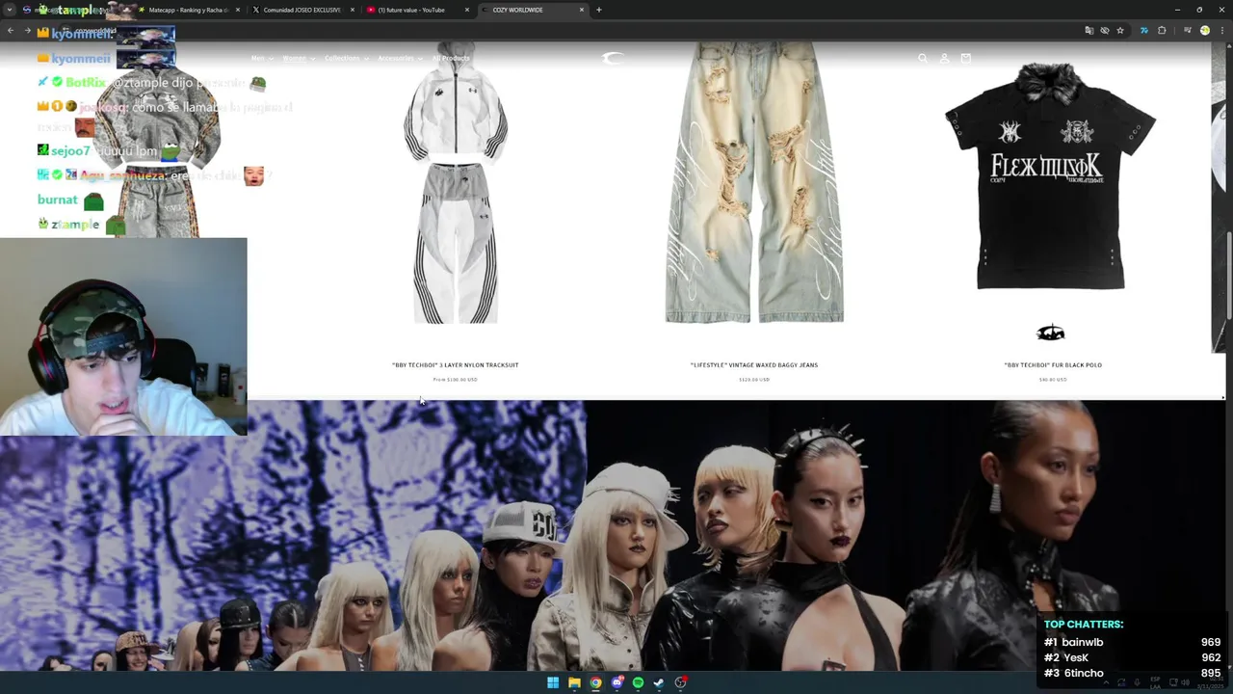Click the Cozy Worldwide logo in header
This screenshot has height=694, width=1233.
click(613, 58)
